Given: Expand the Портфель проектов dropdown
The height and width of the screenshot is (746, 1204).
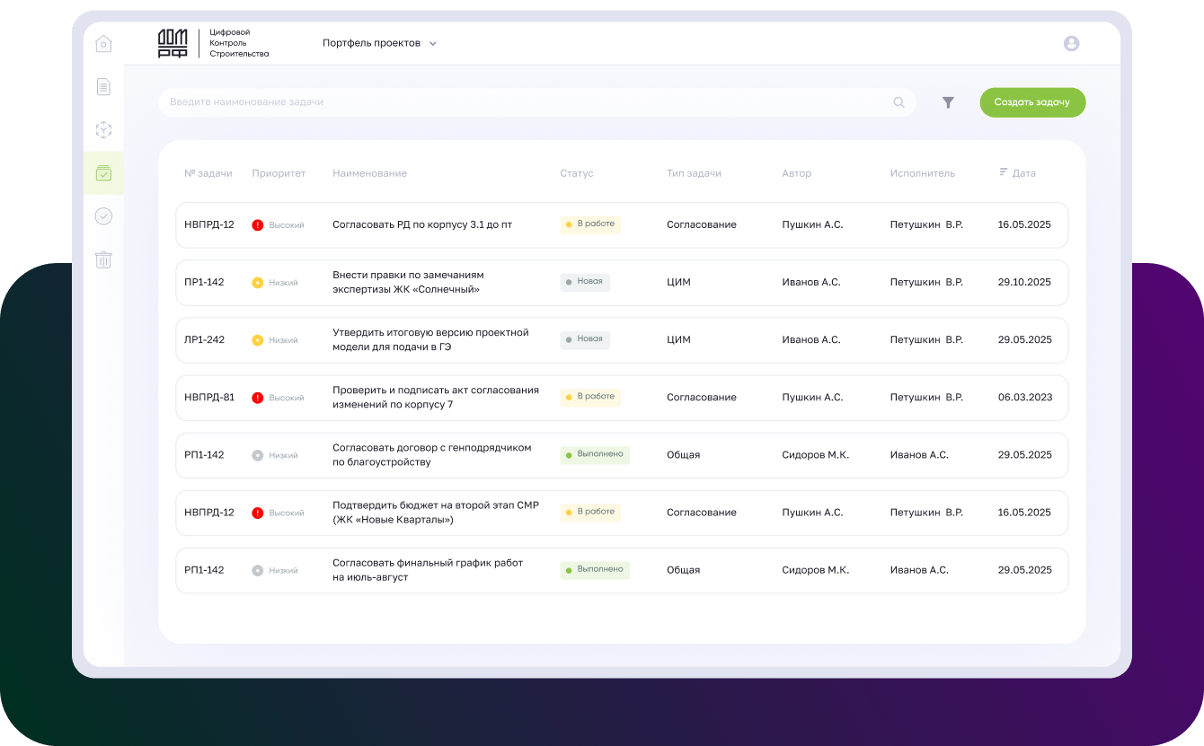Looking at the screenshot, I should [379, 43].
